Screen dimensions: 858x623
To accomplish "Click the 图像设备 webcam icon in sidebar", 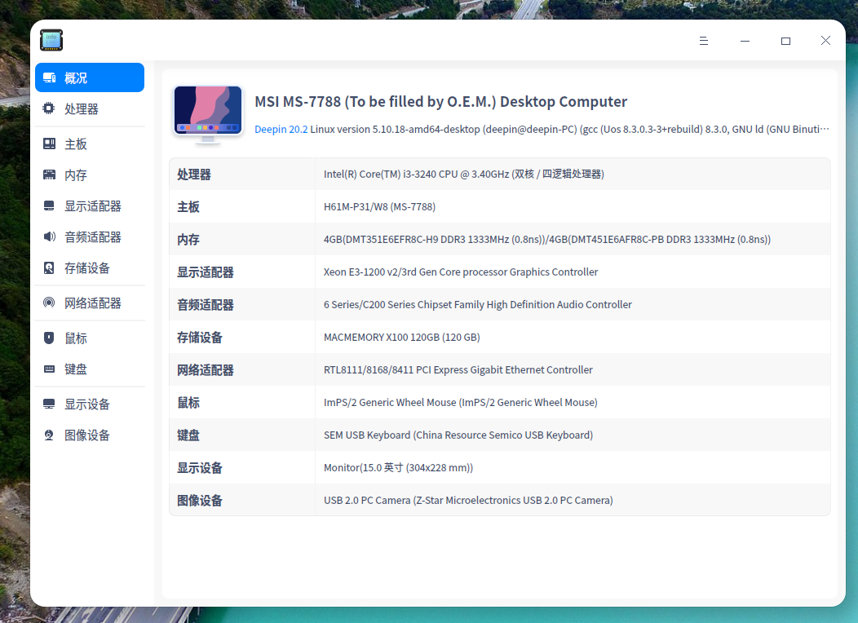I will click(x=49, y=435).
